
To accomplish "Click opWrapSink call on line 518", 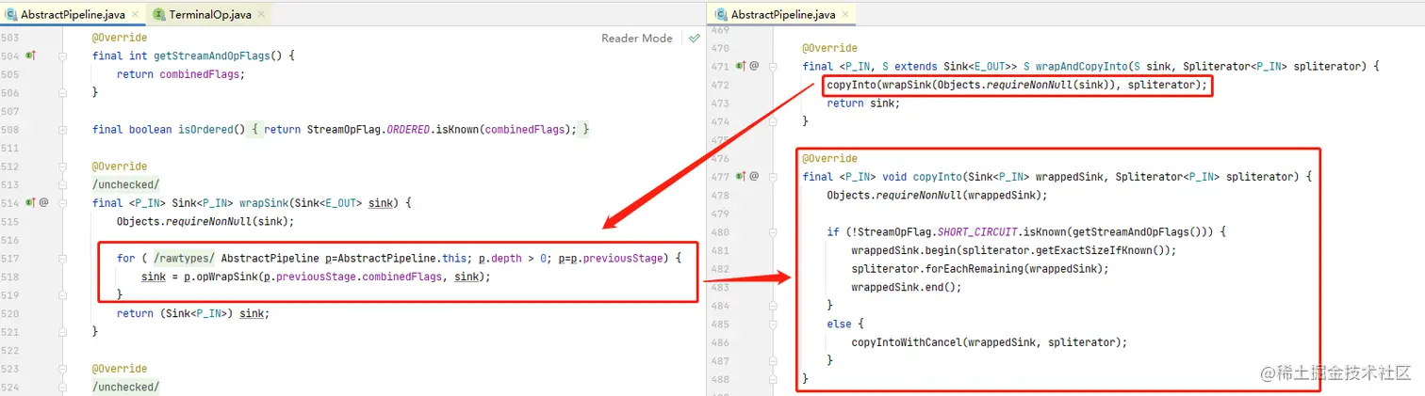I will pos(229,277).
